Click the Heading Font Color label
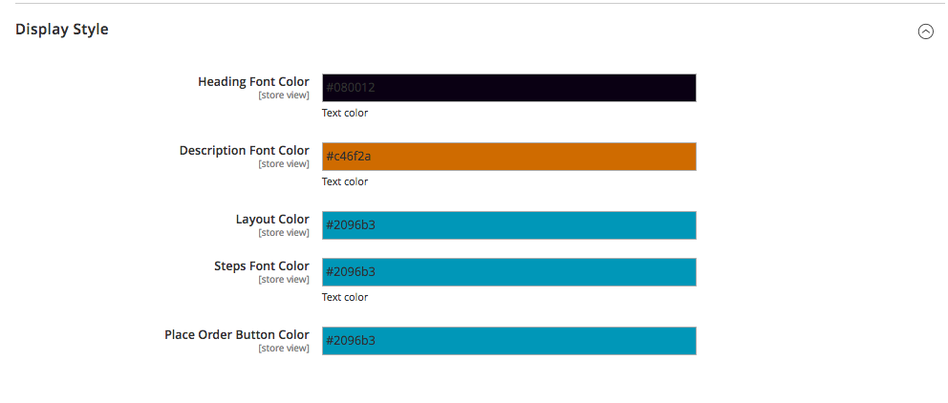This screenshot has width=948, height=403. coord(253,82)
